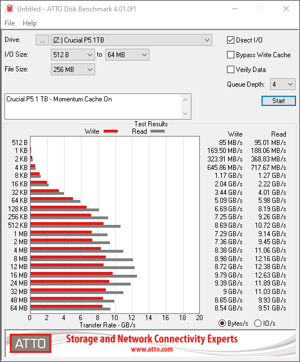This screenshot has height=362, width=300.
Task: Click the 48 MB write value 8.65 GB/s
Action: click(229, 300)
